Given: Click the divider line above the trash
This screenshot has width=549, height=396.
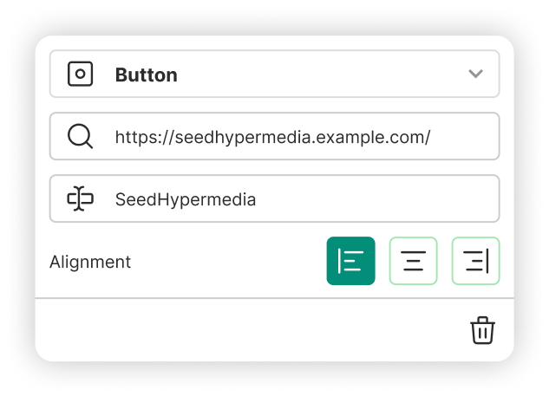Looking at the screenshot, I should [x=260, y=298].
